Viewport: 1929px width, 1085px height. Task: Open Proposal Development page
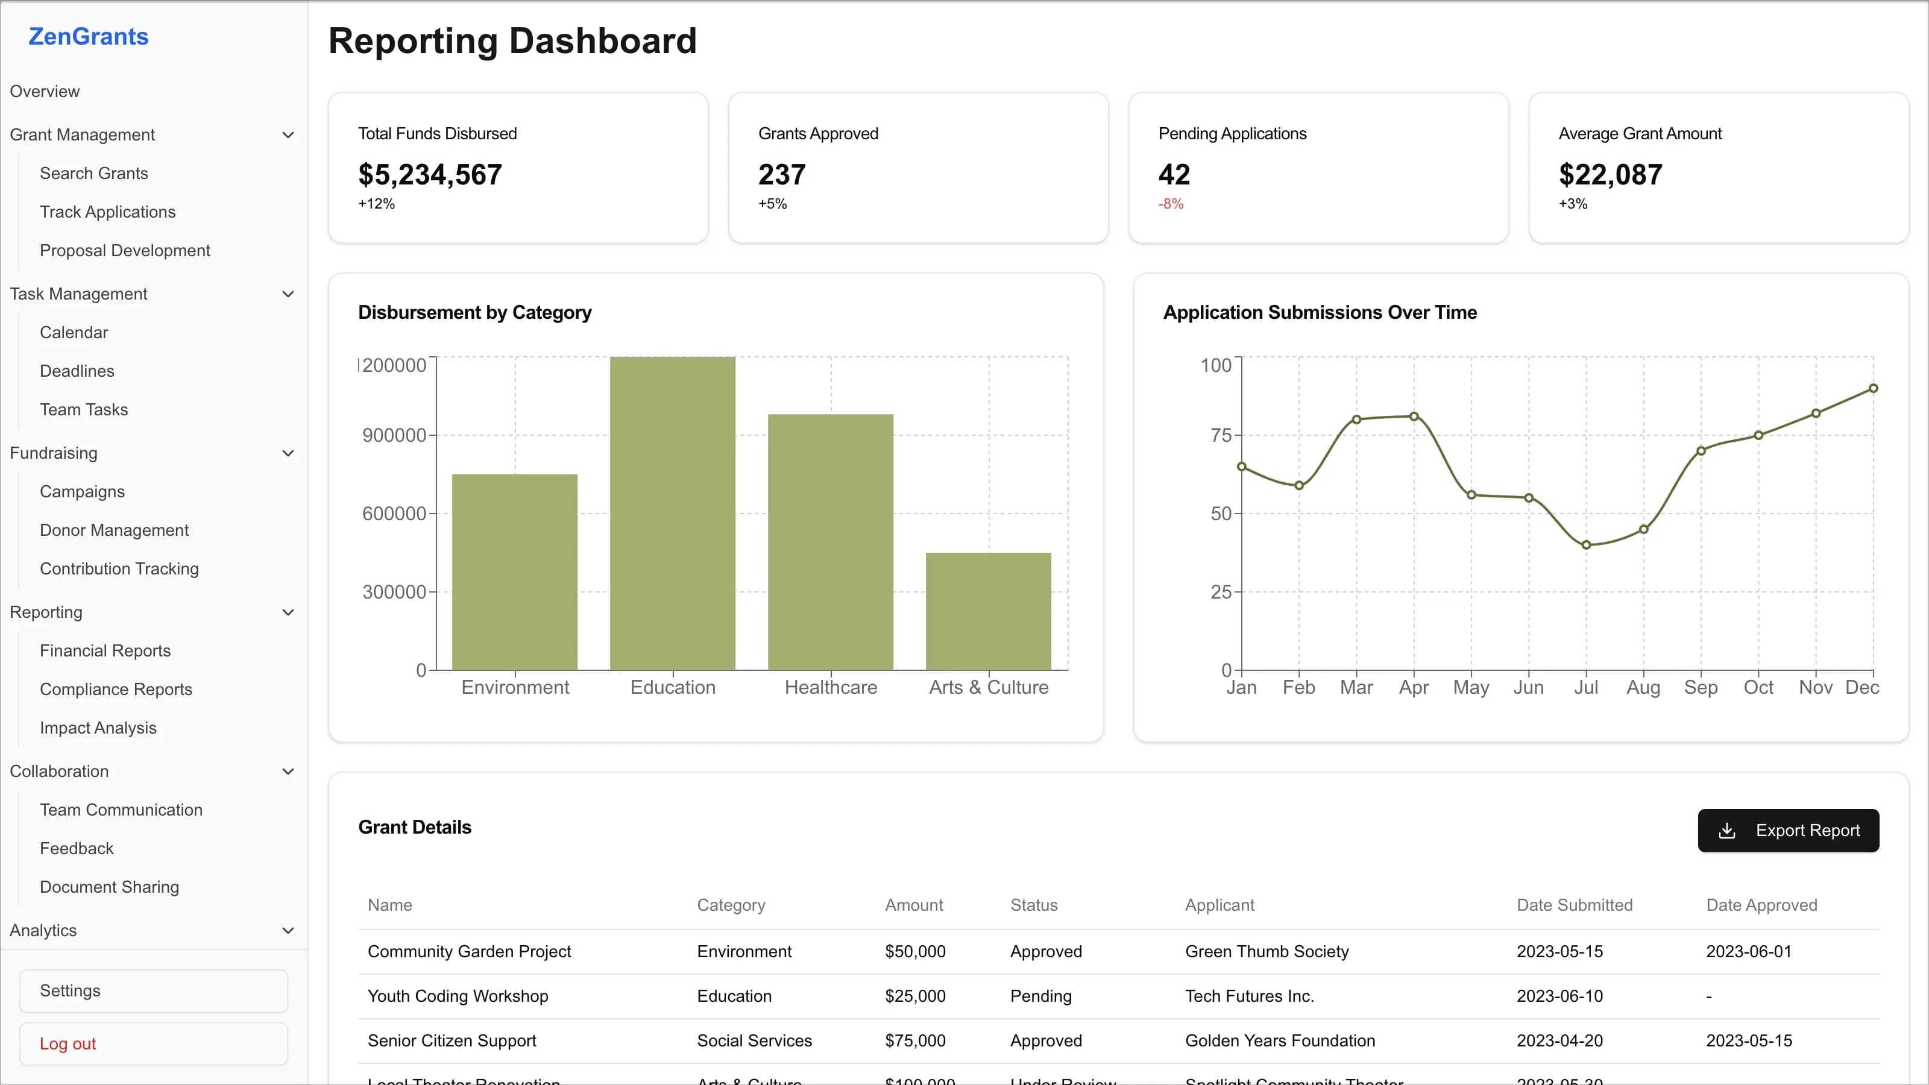[125, 250]
